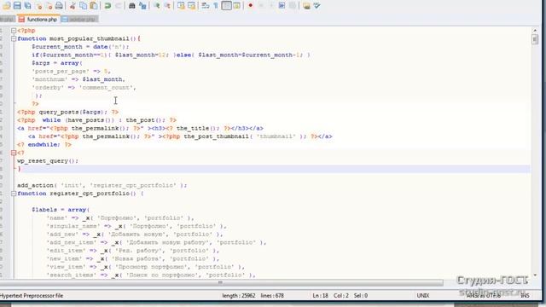Click the vertical scrollbar up arrow

535,31
